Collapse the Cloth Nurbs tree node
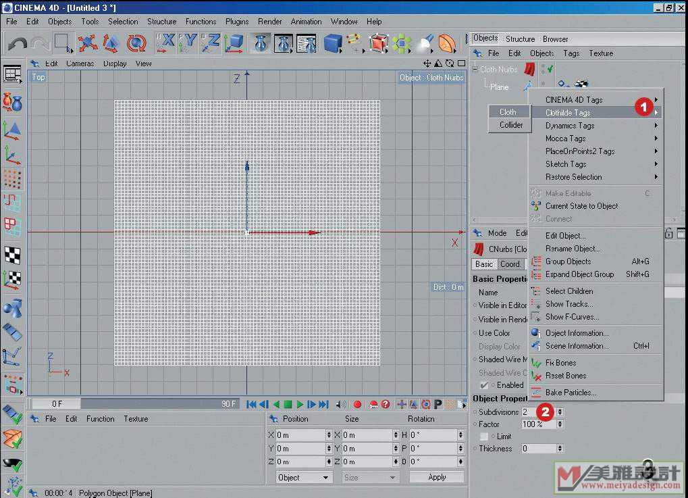Image resolution: width=688 pixels, height=498 pixels. (x=475, y=70)
